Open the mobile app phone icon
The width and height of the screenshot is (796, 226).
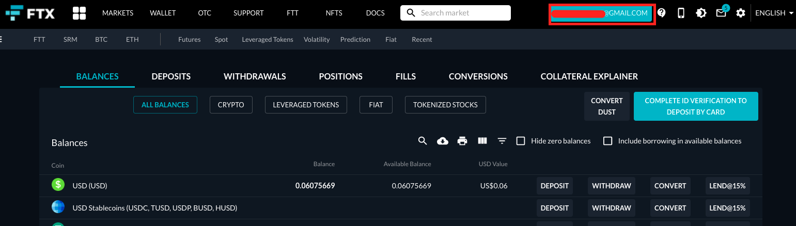[x=681, y=13]
